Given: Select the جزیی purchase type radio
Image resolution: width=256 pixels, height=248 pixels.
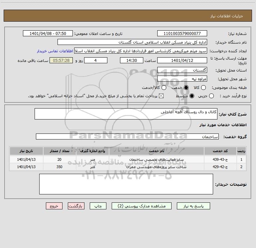Looking at the screenshot, I should coord(211,96).
